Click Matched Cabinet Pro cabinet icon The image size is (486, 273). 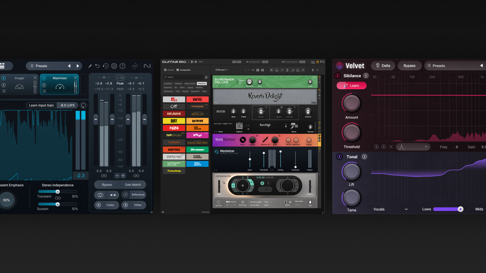tap(240, 127)
